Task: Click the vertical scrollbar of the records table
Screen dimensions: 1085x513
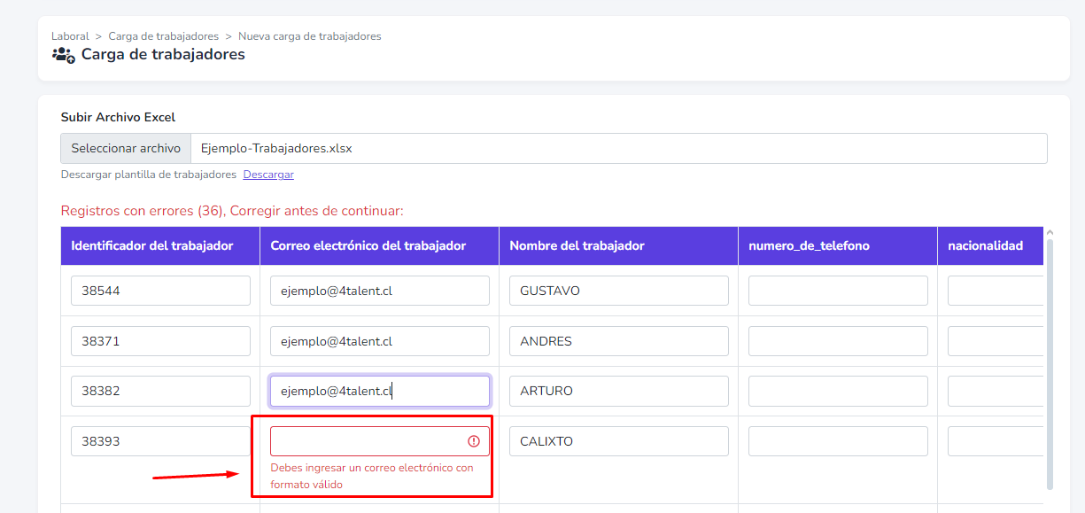Action: 1050,363
